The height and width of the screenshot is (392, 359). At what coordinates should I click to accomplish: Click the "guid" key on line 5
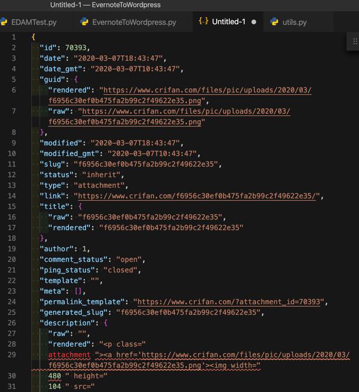[x=54, y=79]
